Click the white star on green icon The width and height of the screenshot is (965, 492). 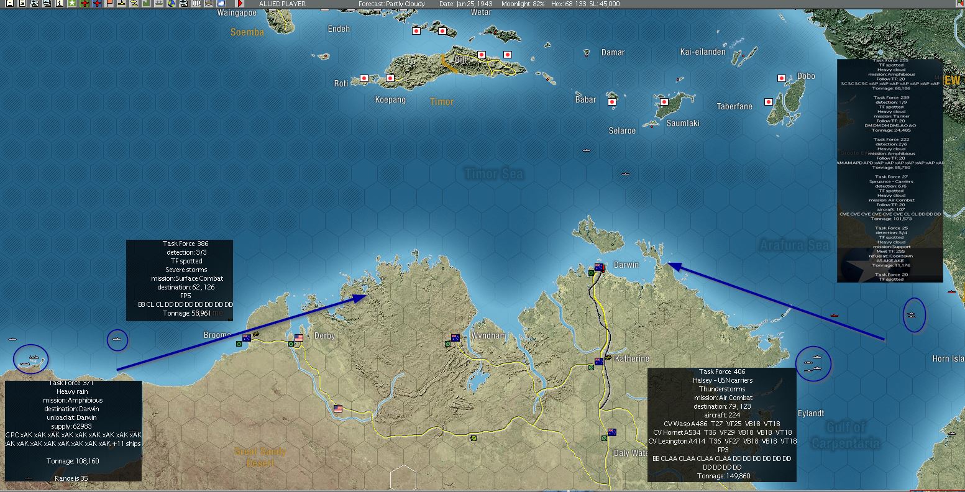[x=72, y=4]
